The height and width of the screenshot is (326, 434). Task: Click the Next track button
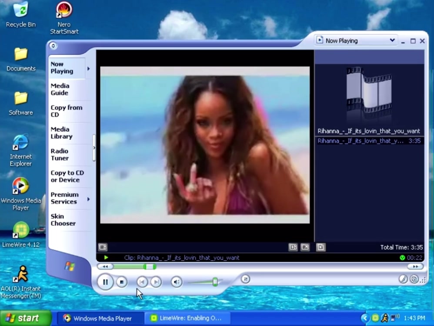point(156,282)
